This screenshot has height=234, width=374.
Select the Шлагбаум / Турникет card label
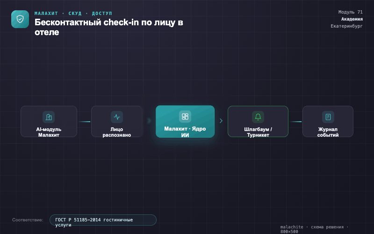(258, 132)
